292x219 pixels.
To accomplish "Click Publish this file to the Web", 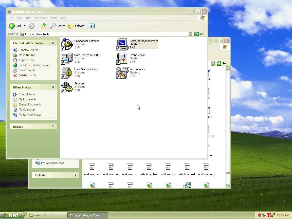I will [35, 65].
